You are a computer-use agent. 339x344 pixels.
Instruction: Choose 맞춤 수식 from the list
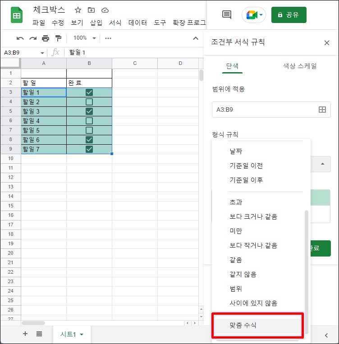click(258, 325)
